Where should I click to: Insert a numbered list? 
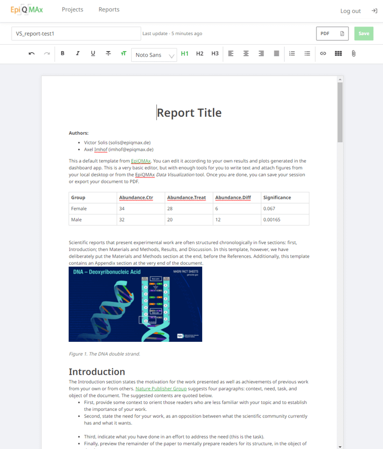point(292,54)
